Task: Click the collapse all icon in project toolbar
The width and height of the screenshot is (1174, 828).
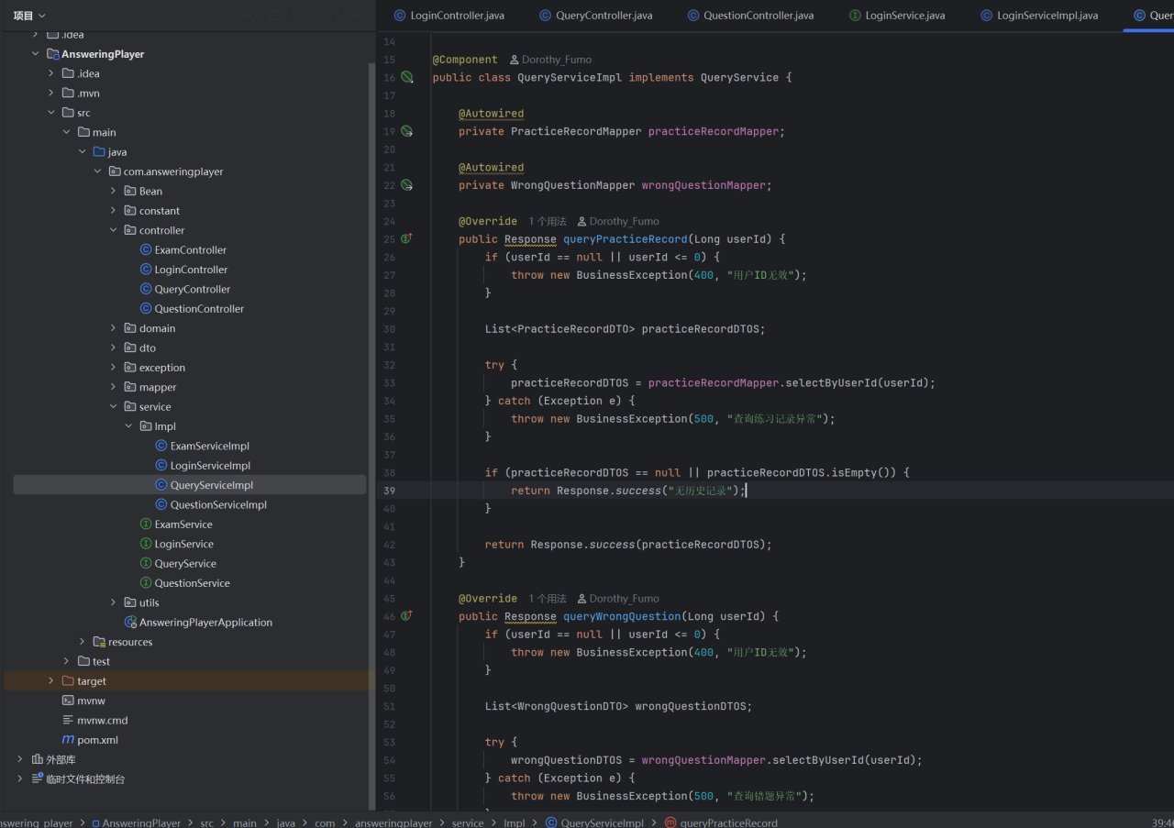Action: 316,16
